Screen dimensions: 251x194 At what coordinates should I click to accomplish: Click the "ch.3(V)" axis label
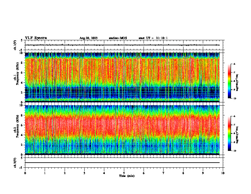click(15, 163)
